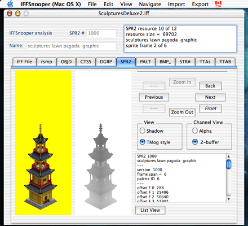Click the resource info text box
Image resolution: width=248 pixels, height=226 pixels.
tap(180, 38)
